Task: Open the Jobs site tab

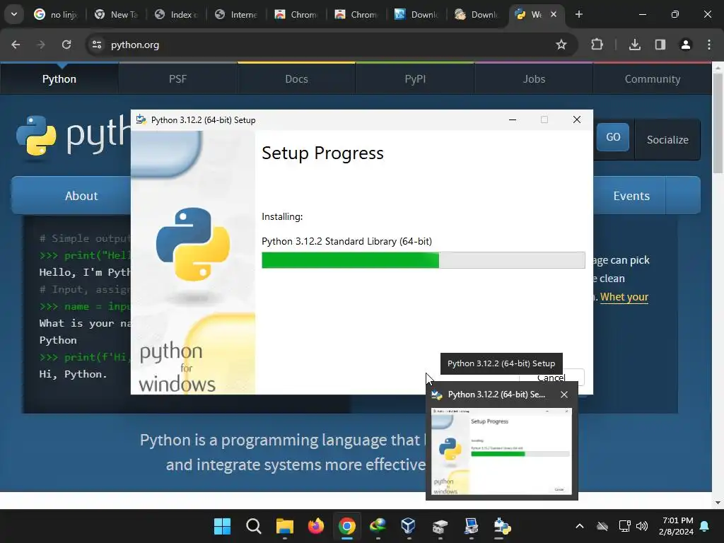Action: click(x=534, y=79)
